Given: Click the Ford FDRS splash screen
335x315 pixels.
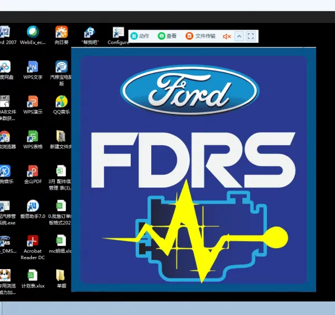Looking at the screenshot, I should (x=194, y=170).
